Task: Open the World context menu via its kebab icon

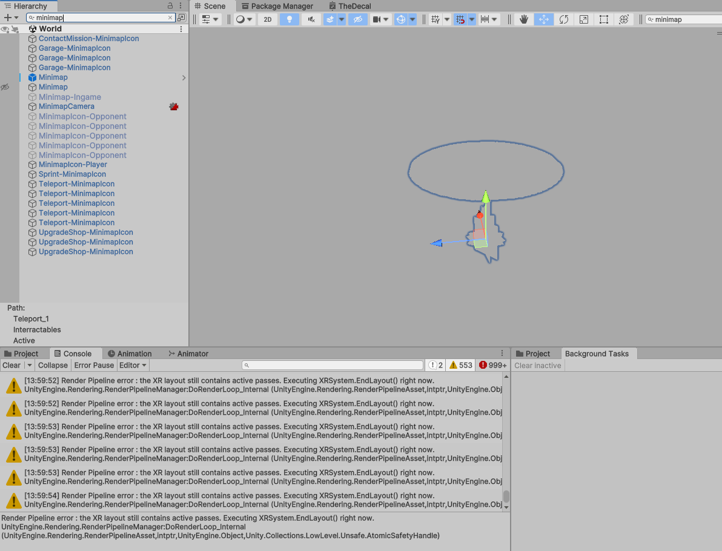Action: pos(180,28)
